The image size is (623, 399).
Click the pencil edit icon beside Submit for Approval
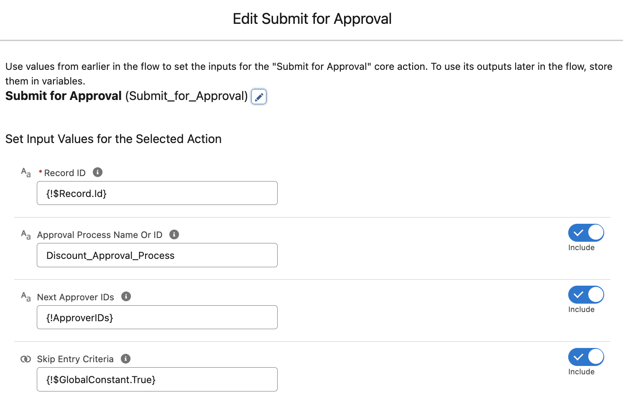pyautogui.click(x=258, y=97)
